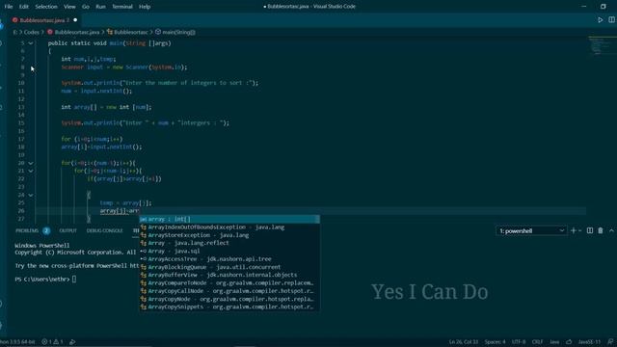Click the Bubblesortasc.java breadcrumb
This screenshot has width=617, height=347.
click(77, 32)
